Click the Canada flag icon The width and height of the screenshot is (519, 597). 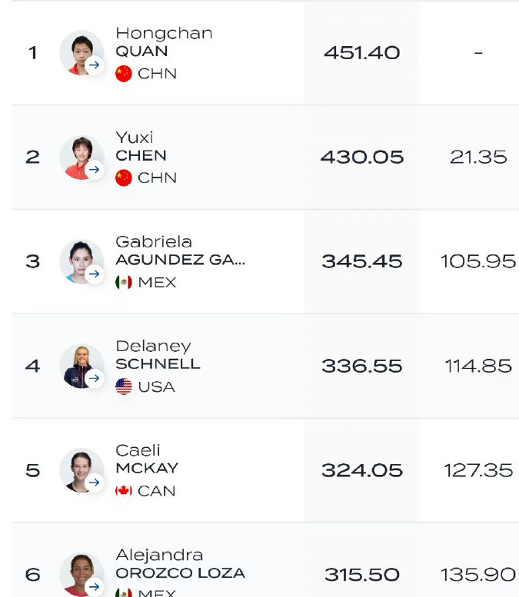[x=124, y=491]
